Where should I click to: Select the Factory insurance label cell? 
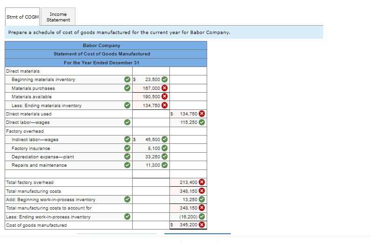(68, 148)
